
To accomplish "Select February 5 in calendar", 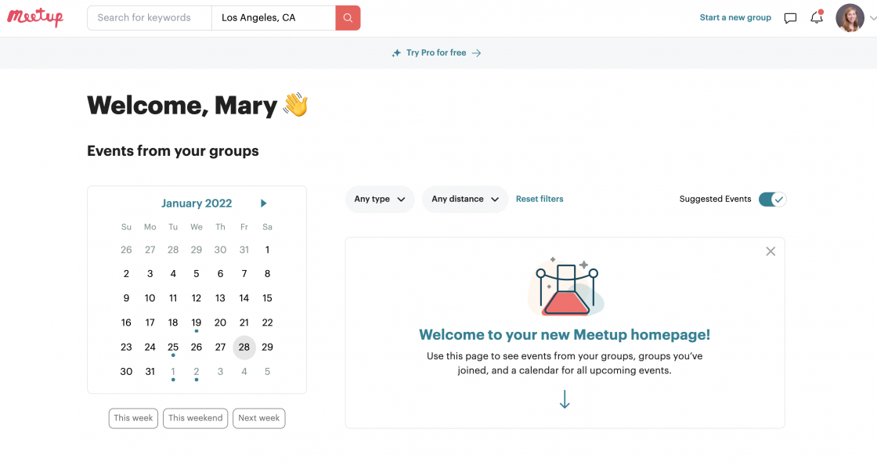I will 267,372.
